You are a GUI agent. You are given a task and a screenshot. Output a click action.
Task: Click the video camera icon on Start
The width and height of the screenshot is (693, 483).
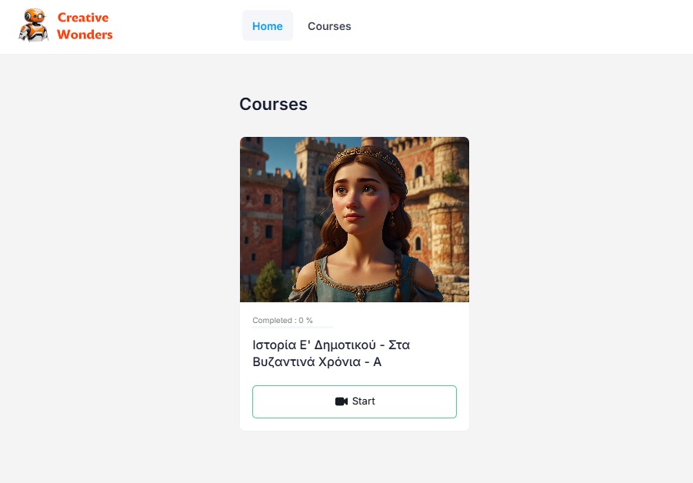click(x=342, y=401)
